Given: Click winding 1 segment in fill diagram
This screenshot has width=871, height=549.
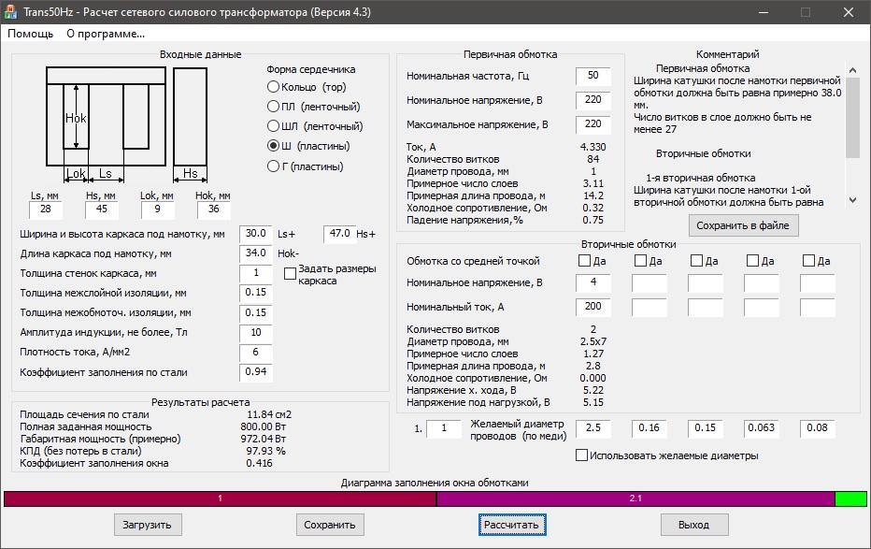Looking at the screenshot, I should coord(220,498).
